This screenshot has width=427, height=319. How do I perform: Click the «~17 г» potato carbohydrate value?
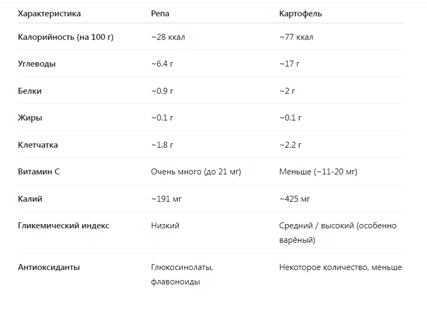click(x=289, y=64)
